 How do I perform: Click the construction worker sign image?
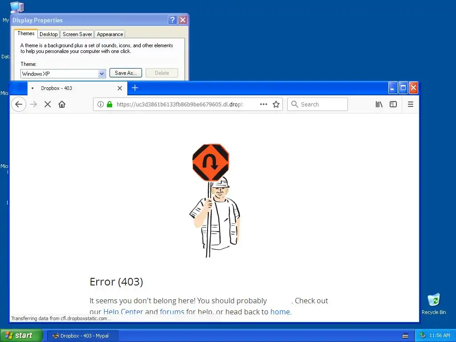point(215,201)
